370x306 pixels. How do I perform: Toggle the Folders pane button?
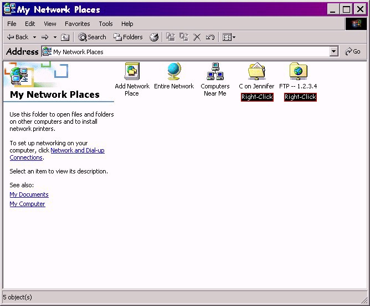(x=128, y=37)
